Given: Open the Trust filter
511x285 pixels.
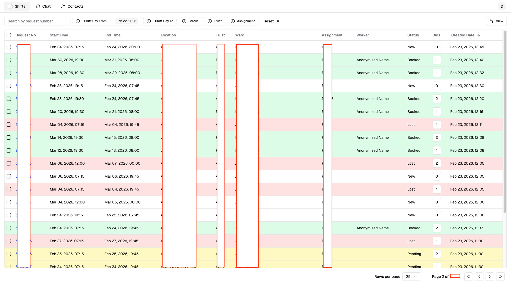Looking at the screenshot, I should (x=214, y=21).
